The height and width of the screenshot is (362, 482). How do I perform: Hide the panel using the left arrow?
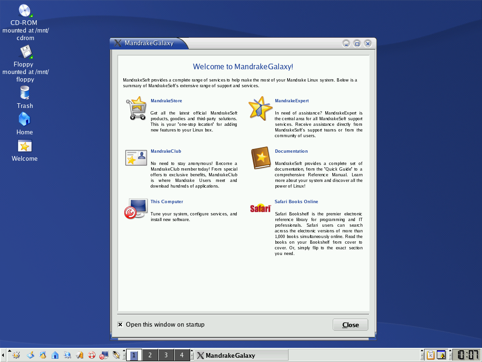click(x=3, y=355)
